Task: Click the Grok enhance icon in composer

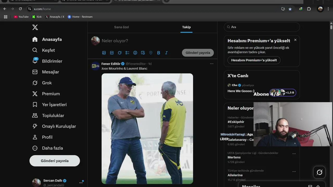Action: point(120,53)
